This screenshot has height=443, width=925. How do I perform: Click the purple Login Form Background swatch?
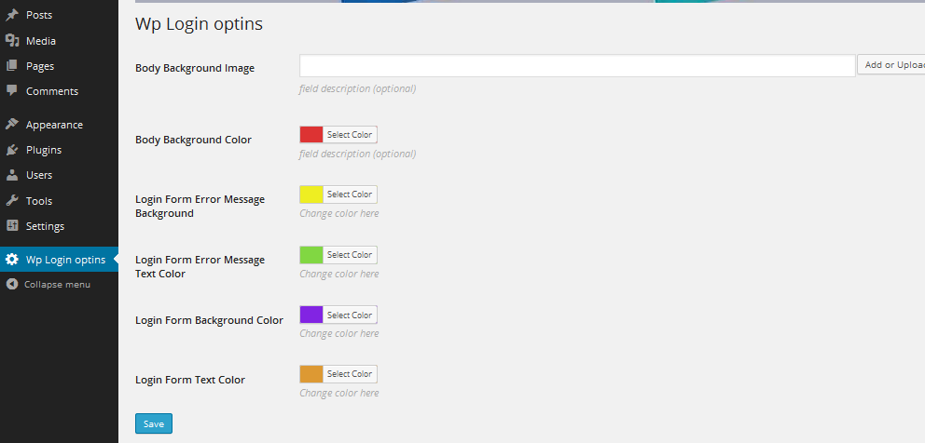pos(311,315)
